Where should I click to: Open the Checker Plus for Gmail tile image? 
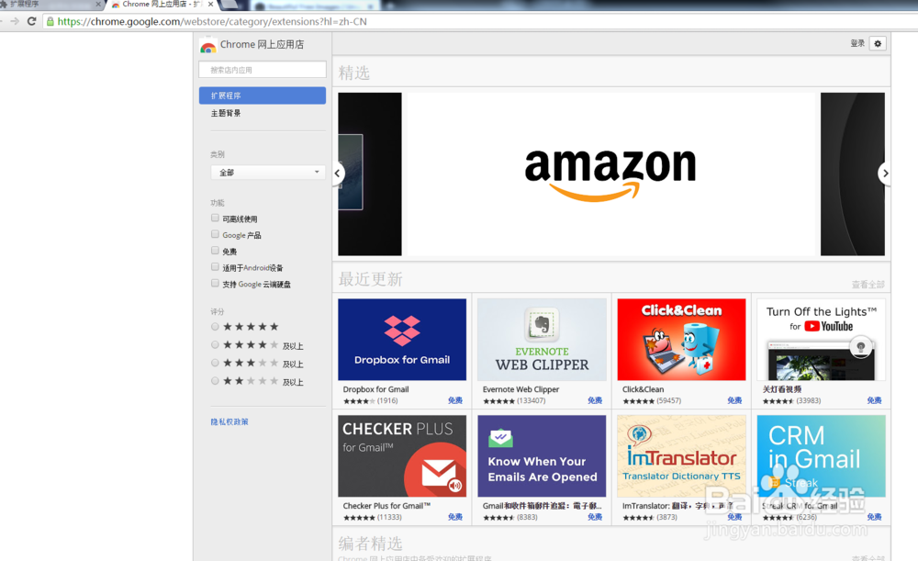(402, 456)
